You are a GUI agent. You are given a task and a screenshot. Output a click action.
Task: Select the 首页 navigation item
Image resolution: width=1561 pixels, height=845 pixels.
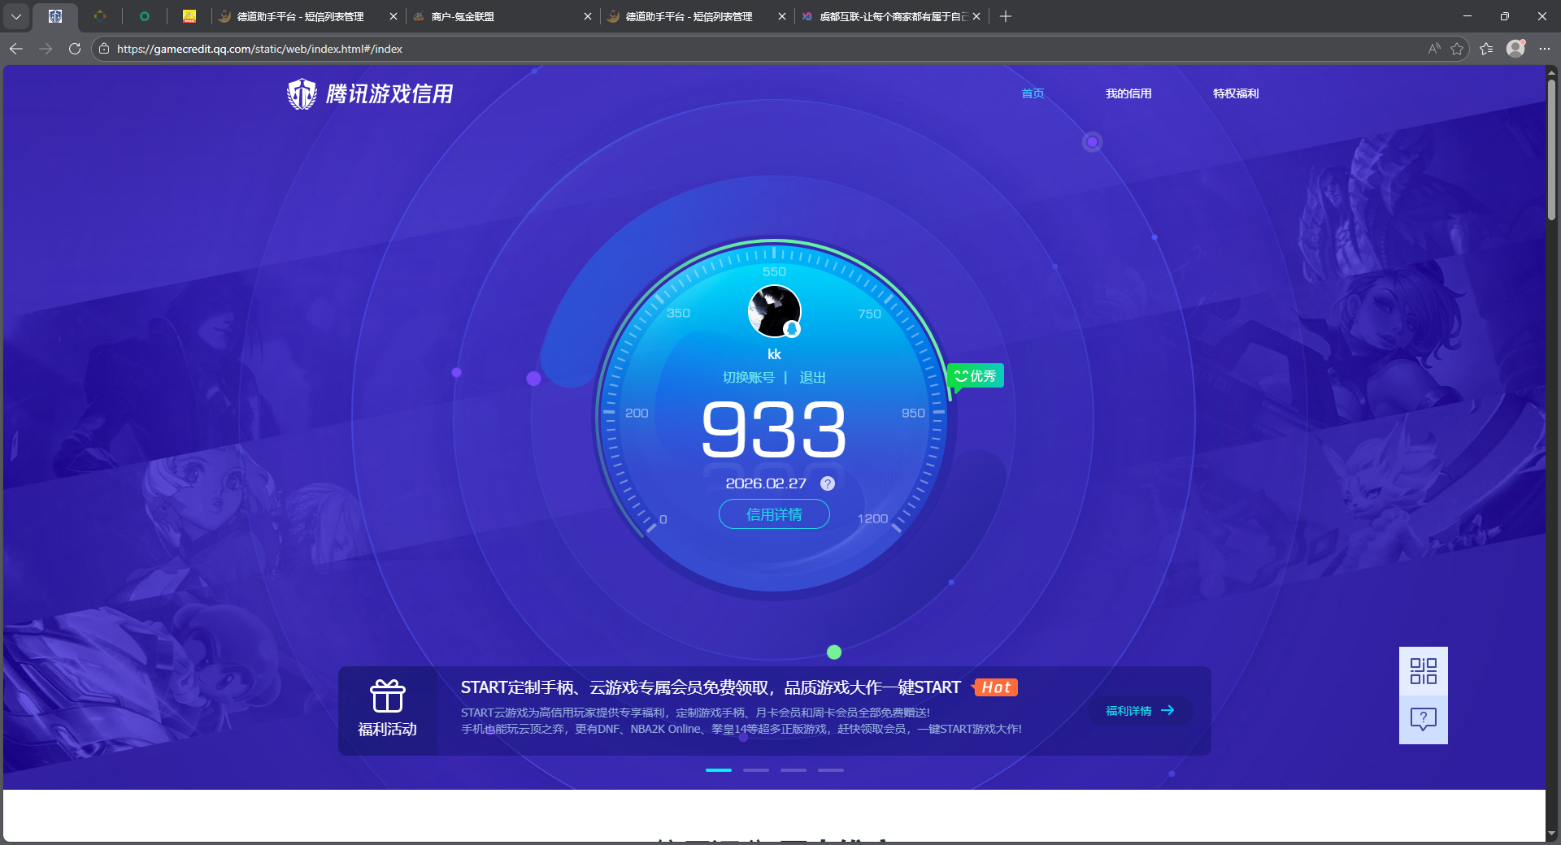pyautogui.click(x=1032, y=93)
